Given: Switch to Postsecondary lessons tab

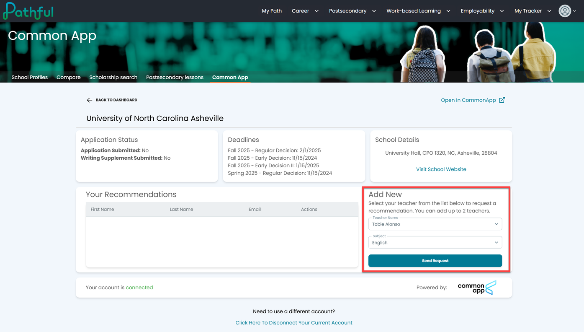Looking at the screenshot, I should pos(175,77).
